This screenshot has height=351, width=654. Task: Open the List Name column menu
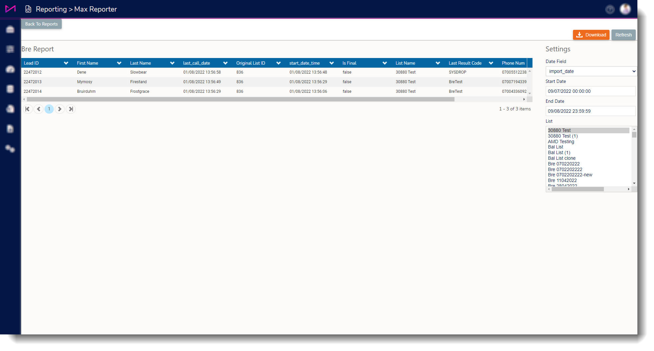click(x=438, y=63)
